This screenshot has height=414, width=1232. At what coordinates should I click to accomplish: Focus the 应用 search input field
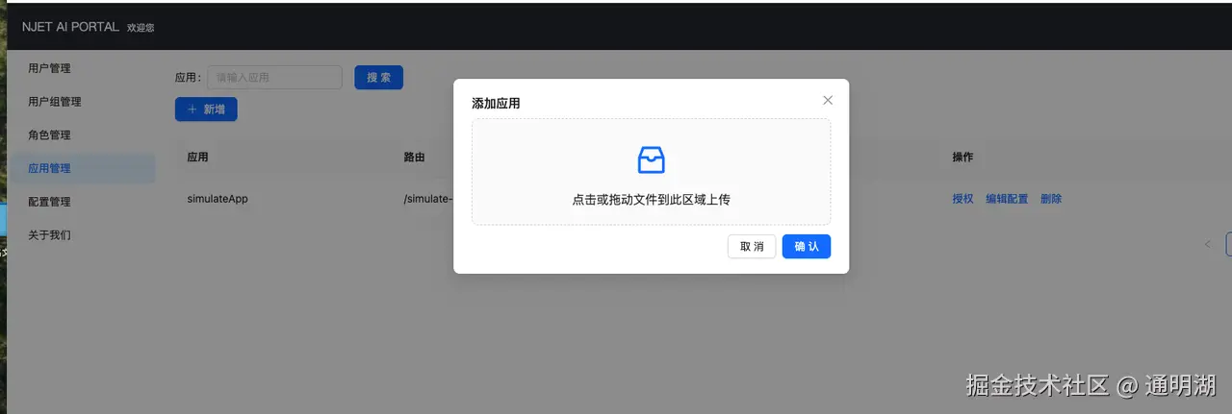tap(275, 78)
